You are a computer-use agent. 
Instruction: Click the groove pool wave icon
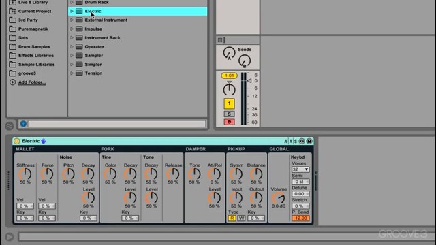[10, 126]
